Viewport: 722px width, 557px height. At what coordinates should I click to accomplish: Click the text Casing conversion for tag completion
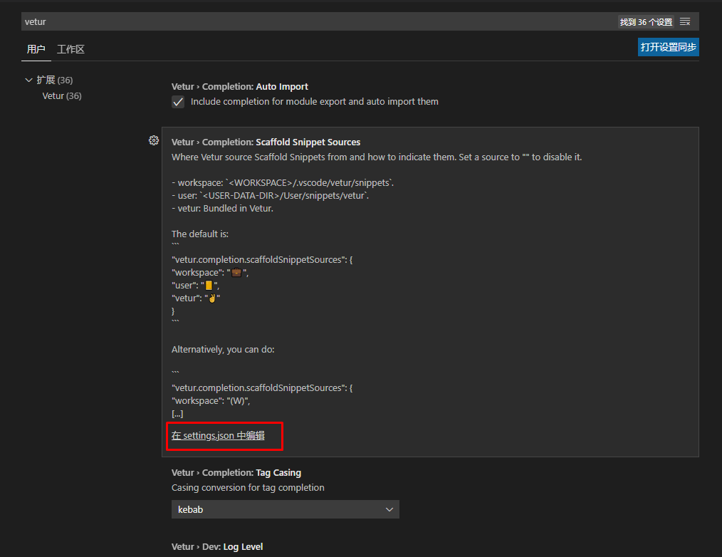click(248, 488)
